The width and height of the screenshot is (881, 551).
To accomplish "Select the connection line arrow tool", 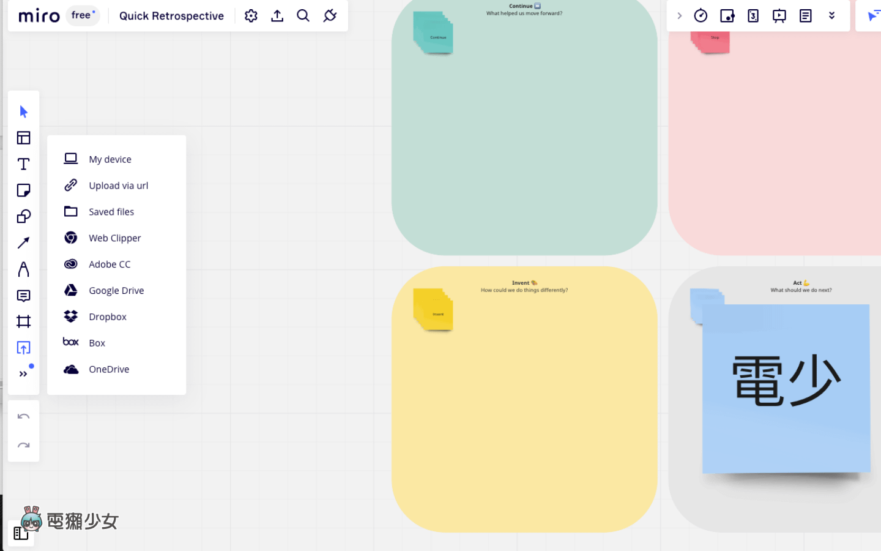I will point(23,243).
